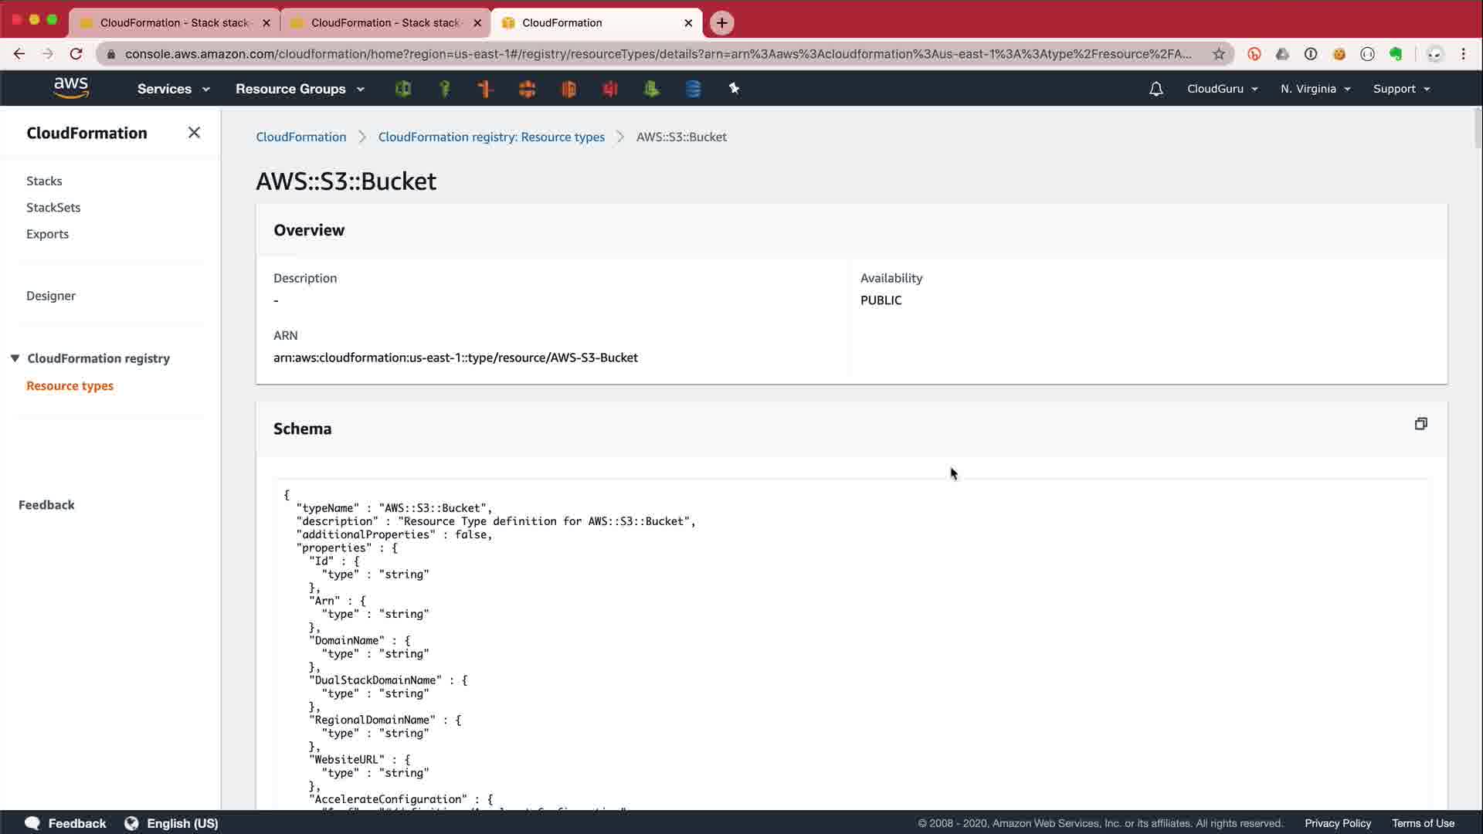Viewport: 1483px width, 834px height.
Task: Click the pushpin shortcut icon in AWS navbar
Action: [734, 89]
